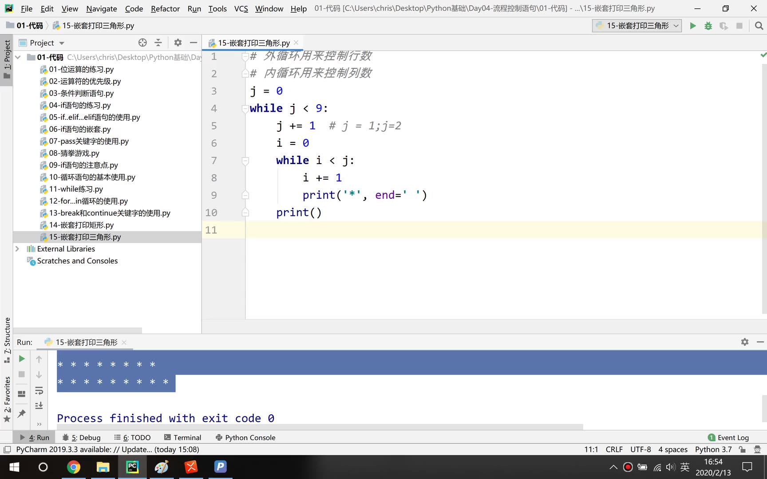Toggle read-only lock icon in status bar
This screenshot has width=767, height=479.
point(742,449)
